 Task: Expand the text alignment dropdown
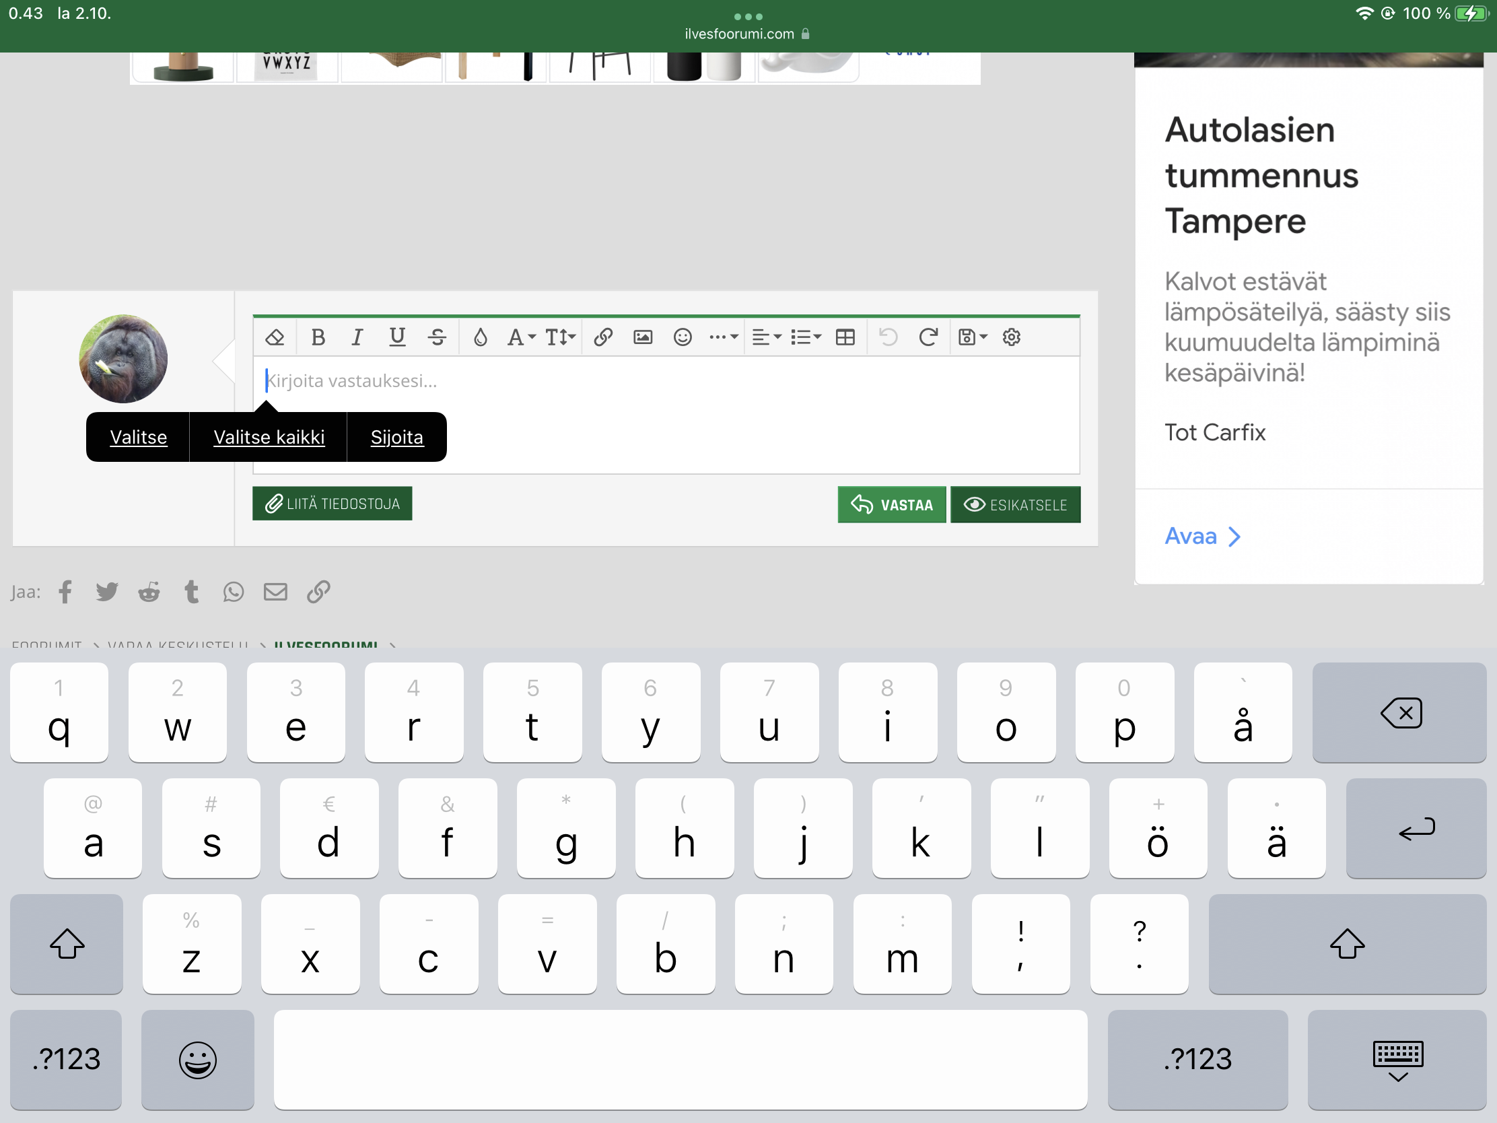point(767,337)
